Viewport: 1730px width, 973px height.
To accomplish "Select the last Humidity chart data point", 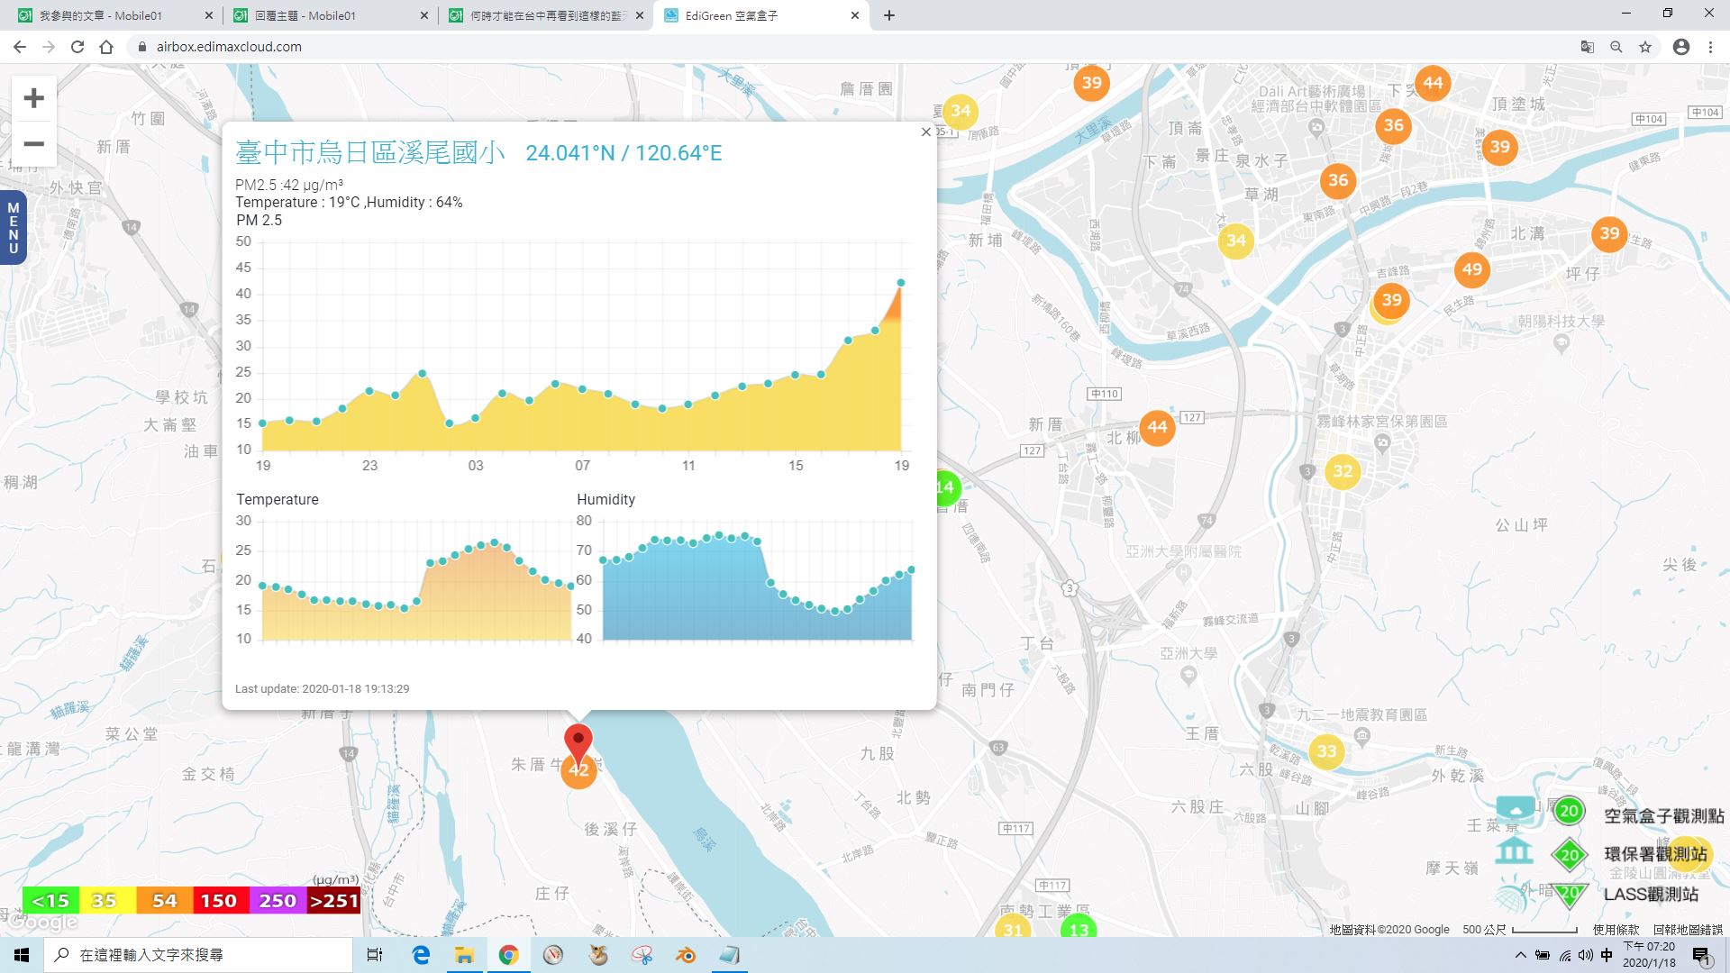I will [x=912, y=569].
